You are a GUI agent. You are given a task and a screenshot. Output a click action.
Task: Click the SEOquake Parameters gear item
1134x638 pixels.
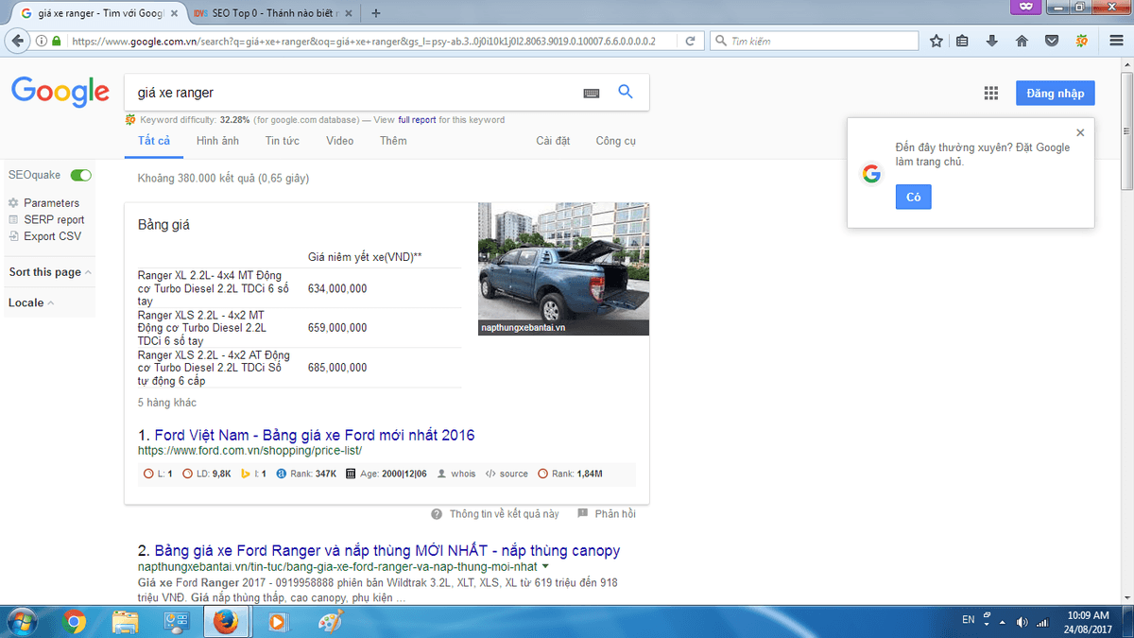click(43, 203)
